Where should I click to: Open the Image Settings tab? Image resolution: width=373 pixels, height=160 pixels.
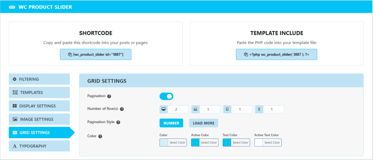(x=39, y=119)
